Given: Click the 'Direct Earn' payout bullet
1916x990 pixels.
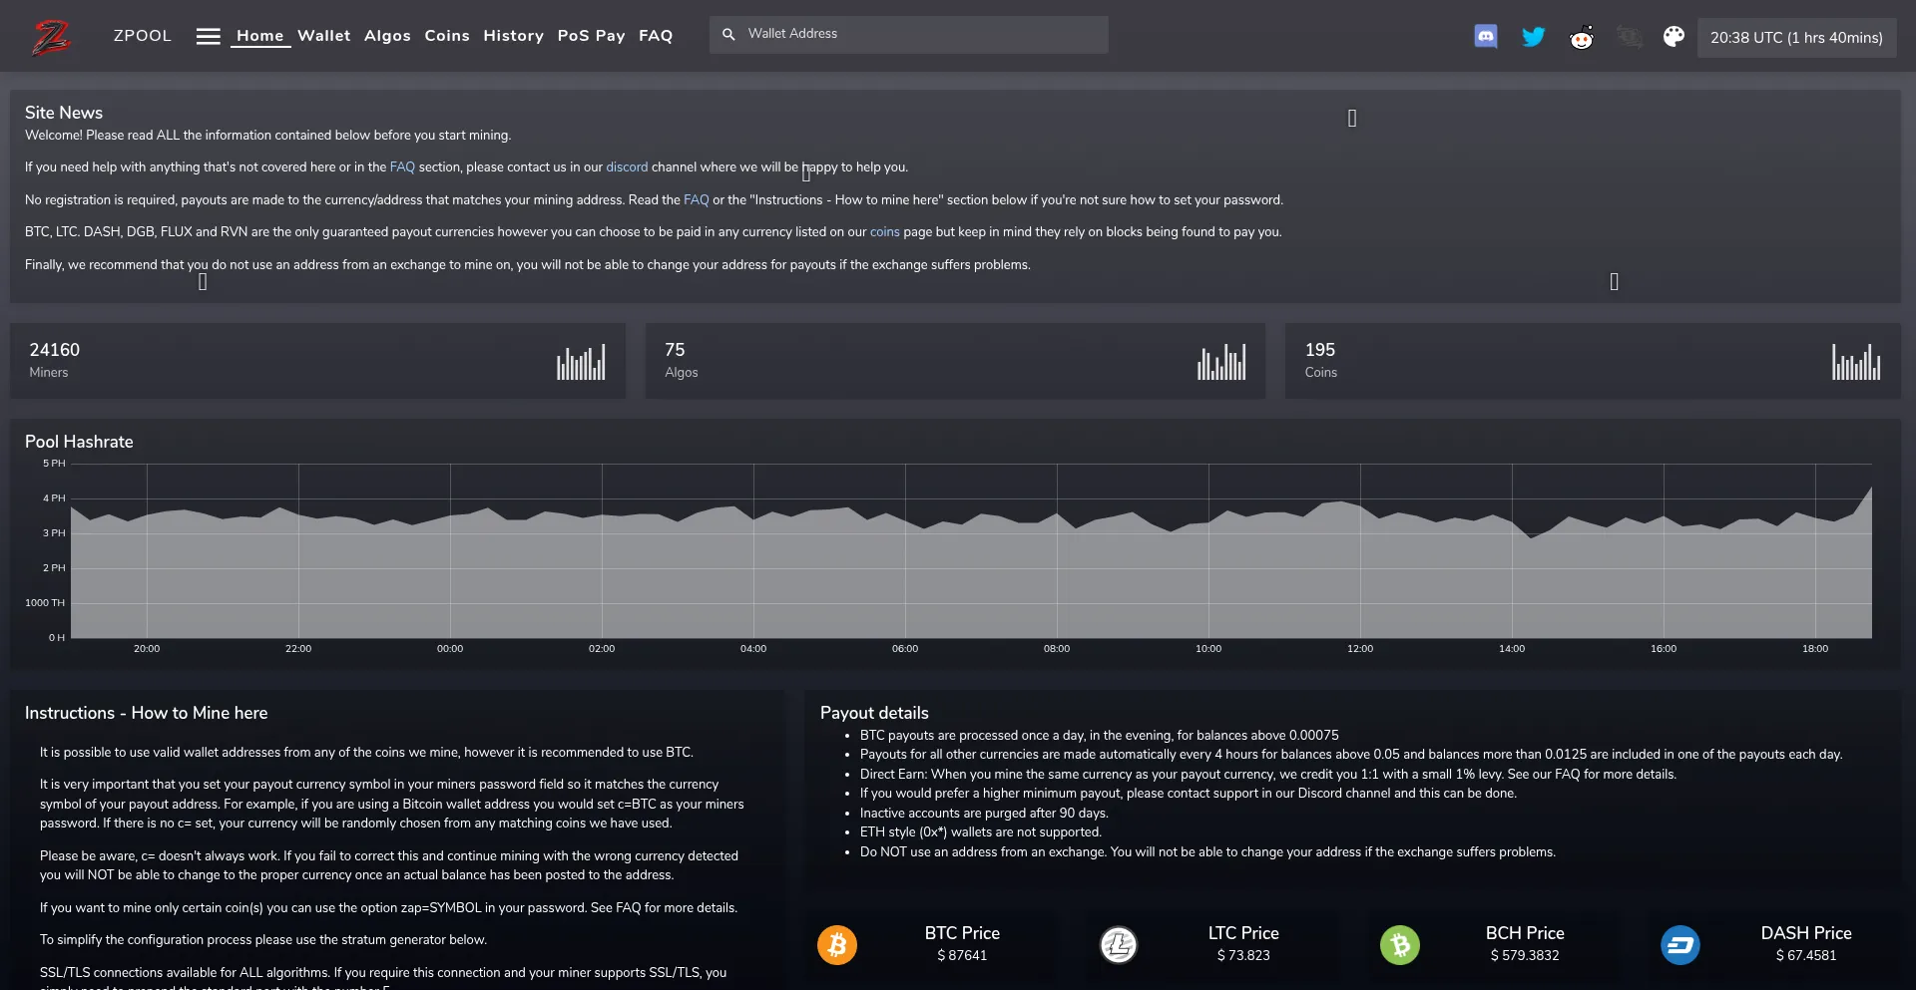Looking at the screenshot, I should (x=1268, y=775).
